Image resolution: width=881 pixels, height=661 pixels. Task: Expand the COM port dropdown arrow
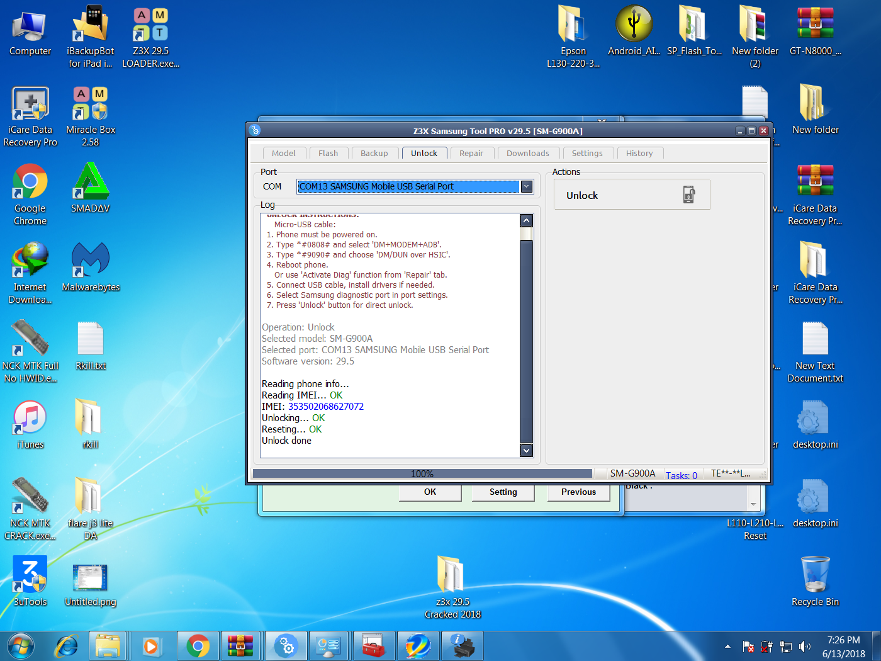(527, 186)
